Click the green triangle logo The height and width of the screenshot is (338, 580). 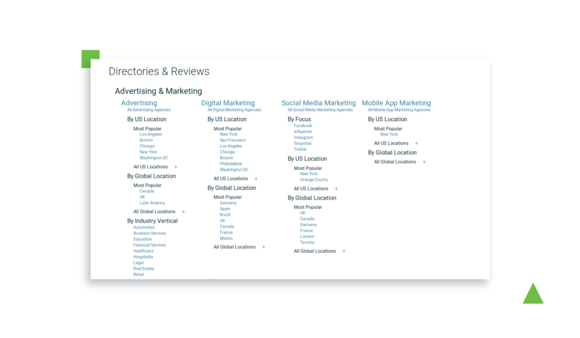pos(532,294)
